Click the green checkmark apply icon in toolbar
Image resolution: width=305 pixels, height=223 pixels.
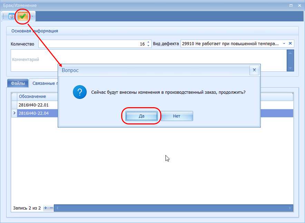tap(23, 16)
